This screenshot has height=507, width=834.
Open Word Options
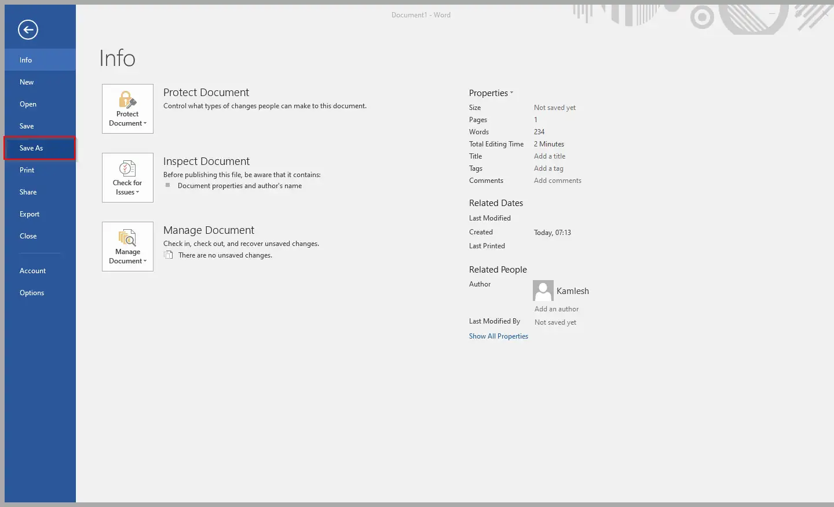point(40,292)
